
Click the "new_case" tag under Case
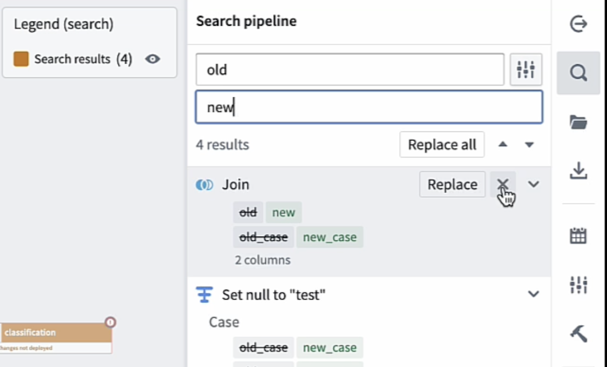tap(329, 348)
